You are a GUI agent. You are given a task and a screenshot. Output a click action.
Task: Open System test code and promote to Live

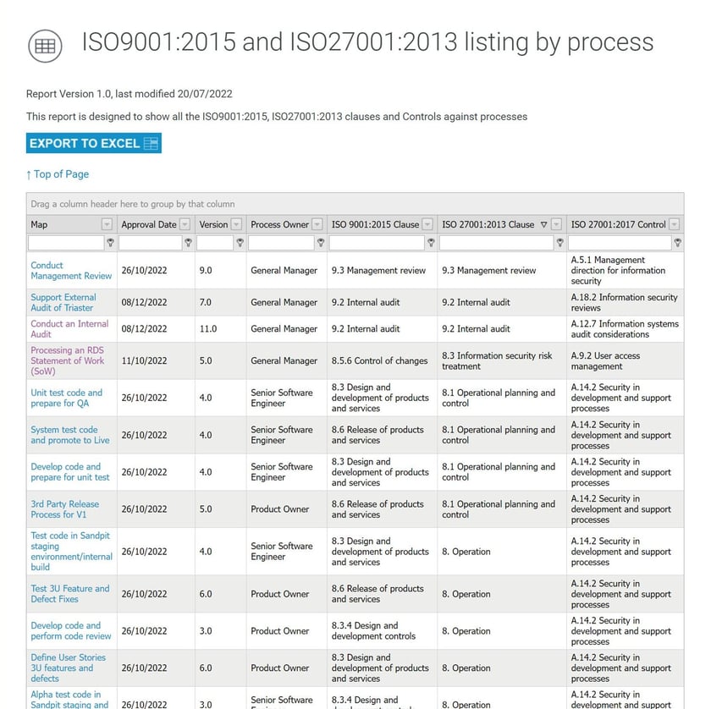[70, 435]
